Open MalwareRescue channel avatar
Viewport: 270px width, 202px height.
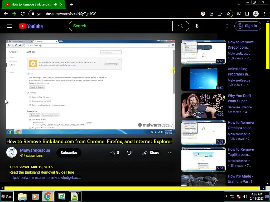tap(12, 152)
